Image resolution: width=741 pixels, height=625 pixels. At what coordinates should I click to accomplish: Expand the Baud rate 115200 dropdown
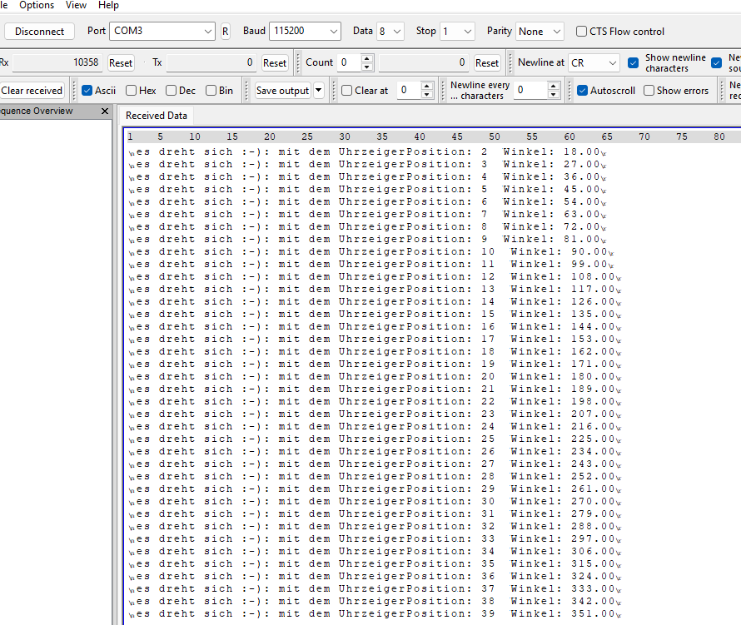click(305, 32)
